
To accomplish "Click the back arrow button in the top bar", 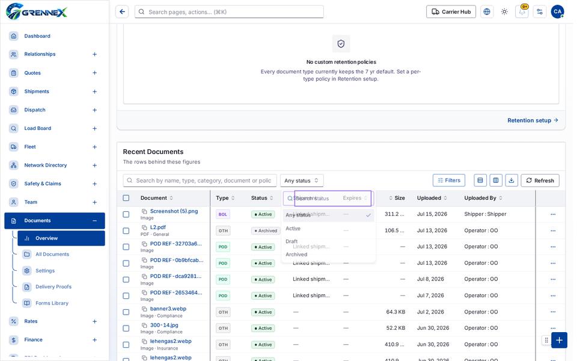I will [x=122, y=12].
